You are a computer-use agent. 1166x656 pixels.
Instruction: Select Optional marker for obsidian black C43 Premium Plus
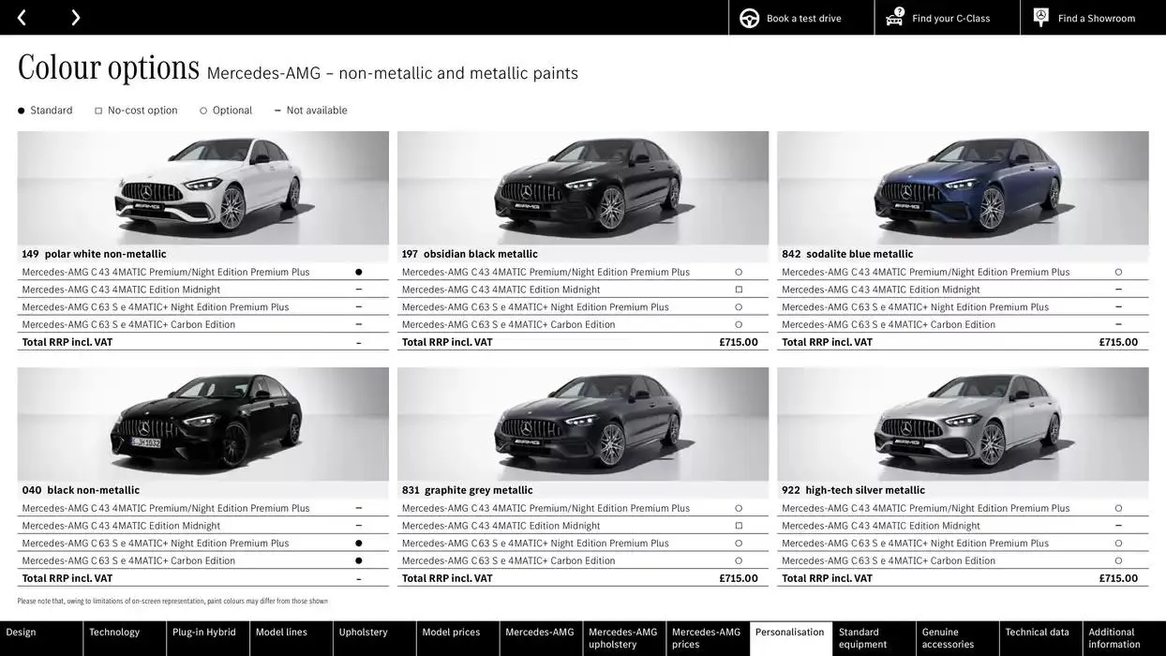click(738, 271)
